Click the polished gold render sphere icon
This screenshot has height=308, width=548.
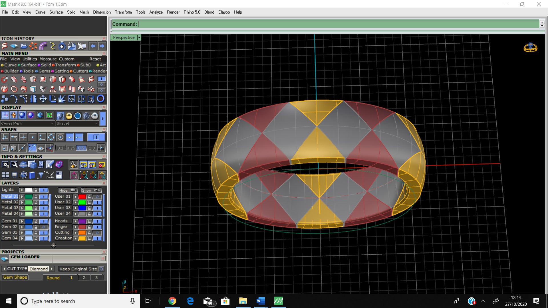pyautogui.click(x=69, y=116)
